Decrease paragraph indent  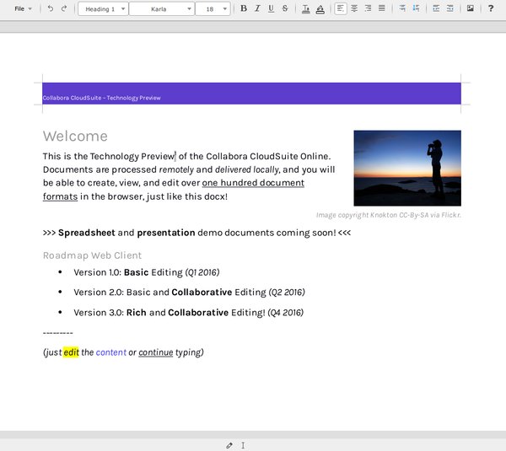[x=450, y=8]
